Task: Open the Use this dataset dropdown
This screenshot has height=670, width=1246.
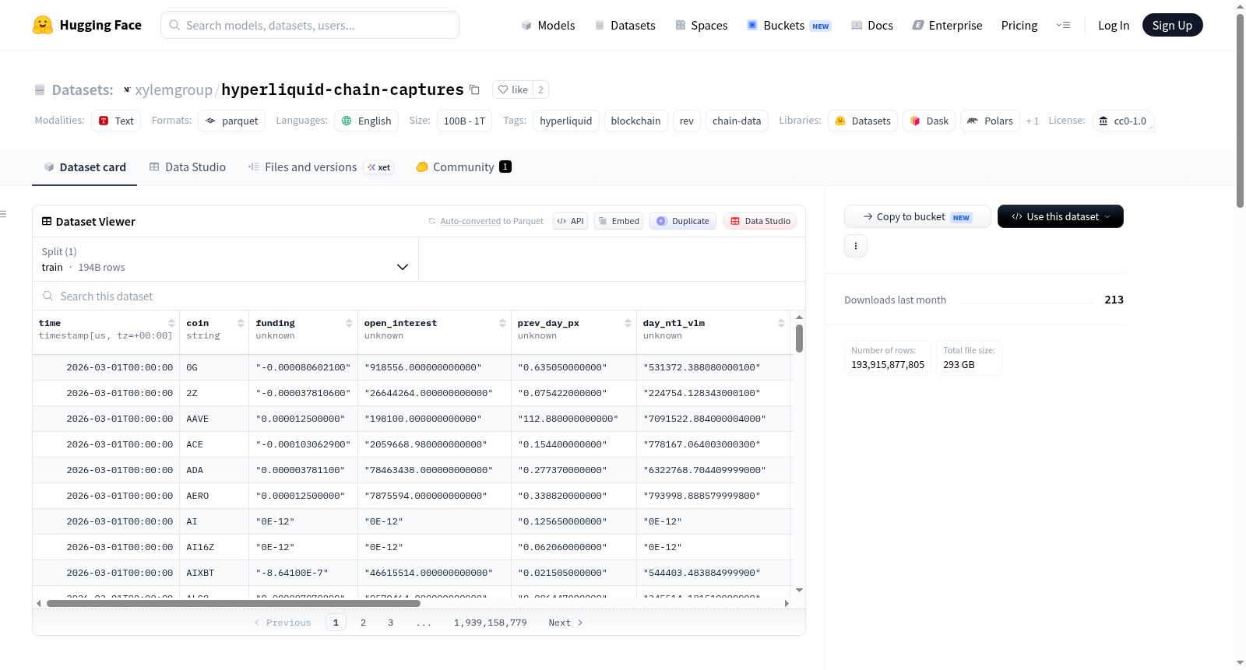Action: click(x=1061, y=216)
